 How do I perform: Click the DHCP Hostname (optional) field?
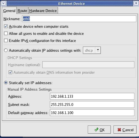point(88,65)
